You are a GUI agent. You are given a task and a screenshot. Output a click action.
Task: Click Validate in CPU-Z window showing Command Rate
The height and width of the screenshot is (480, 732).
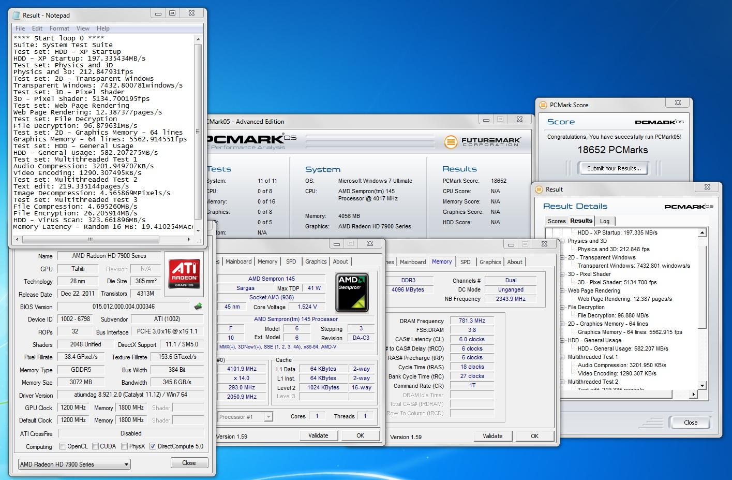pos(492,436)
